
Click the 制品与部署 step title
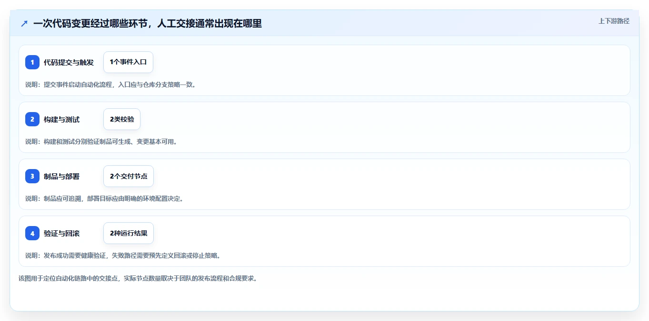(x=61, y=176)
